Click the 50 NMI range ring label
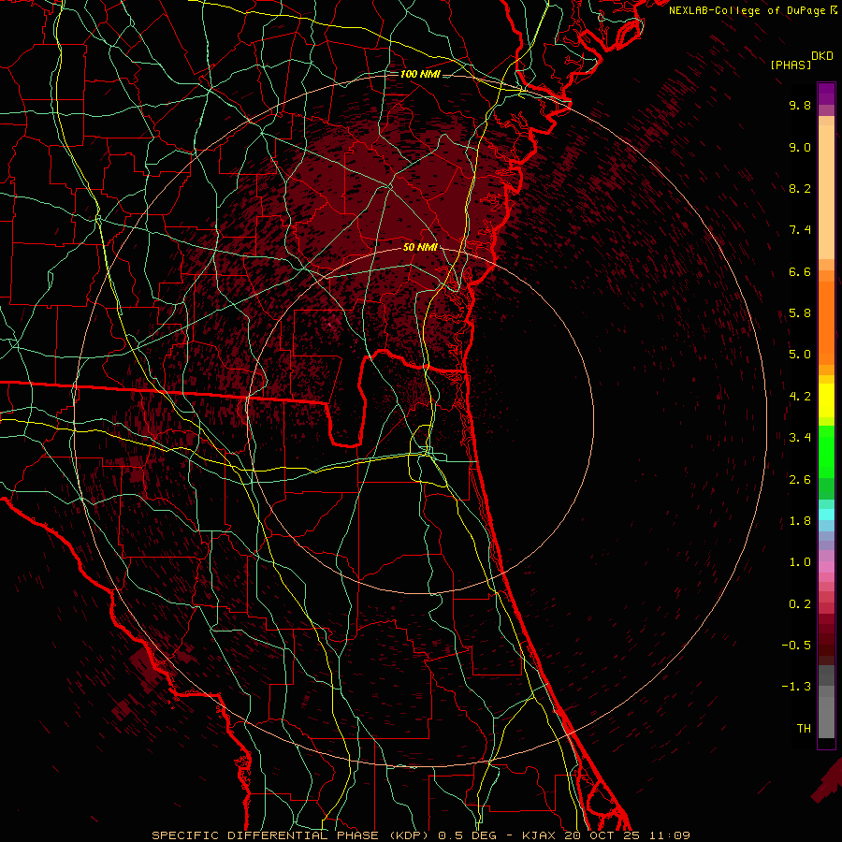The width and height of the screenshot is (842, 842). tap(420, 247)
